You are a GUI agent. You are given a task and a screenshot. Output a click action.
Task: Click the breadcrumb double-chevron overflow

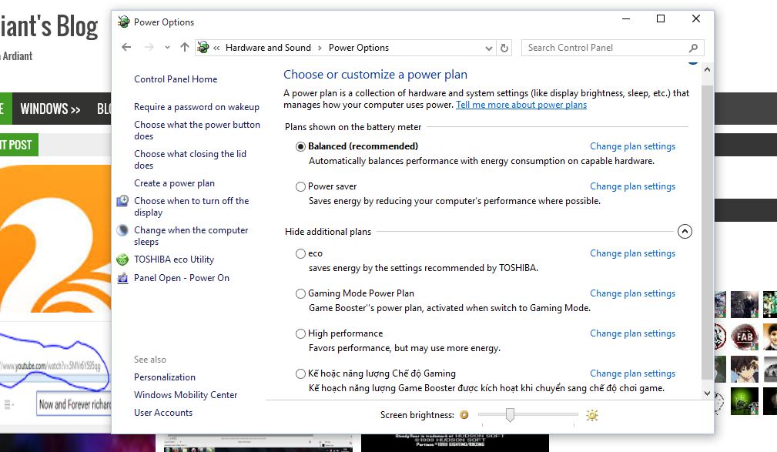pyautogui.click(x=216, y=48)
